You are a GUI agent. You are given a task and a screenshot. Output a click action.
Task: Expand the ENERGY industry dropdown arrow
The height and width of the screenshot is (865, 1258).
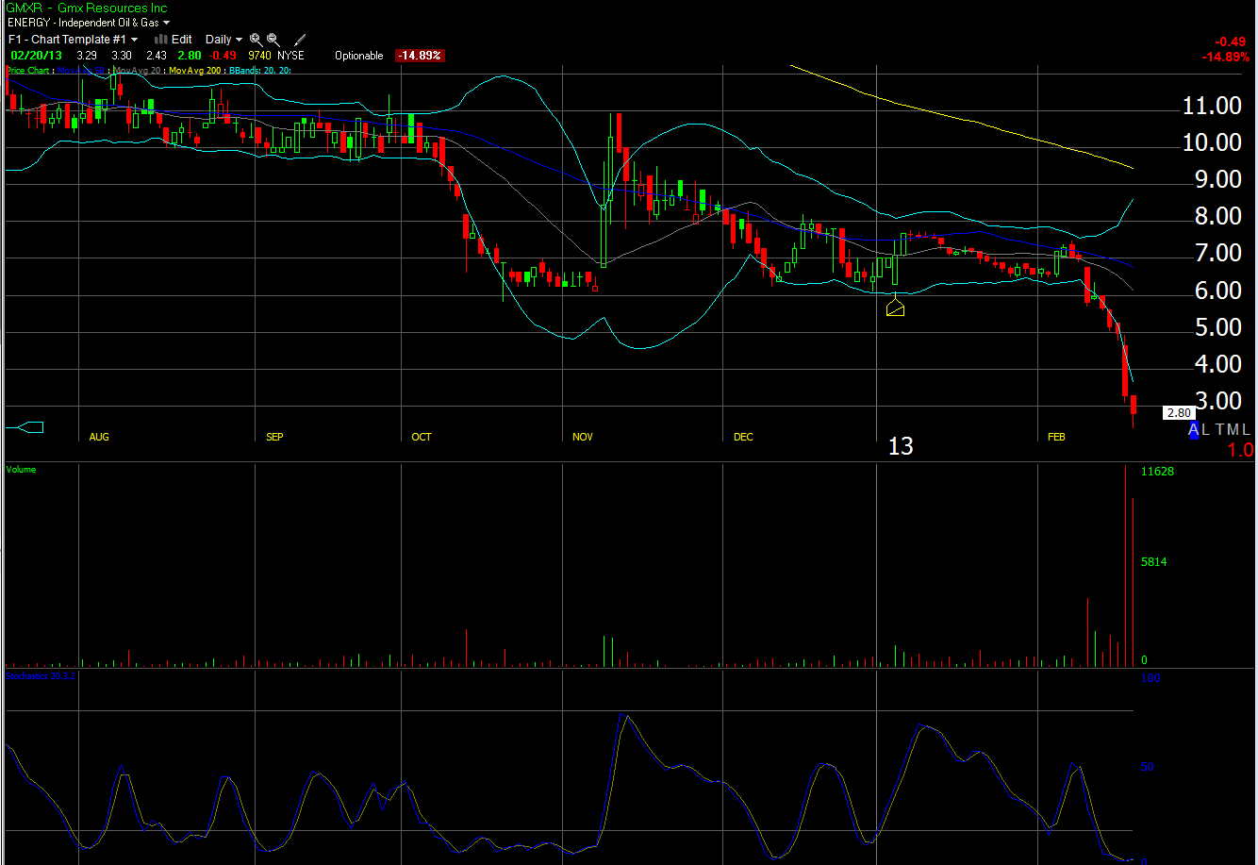(167, 22)
